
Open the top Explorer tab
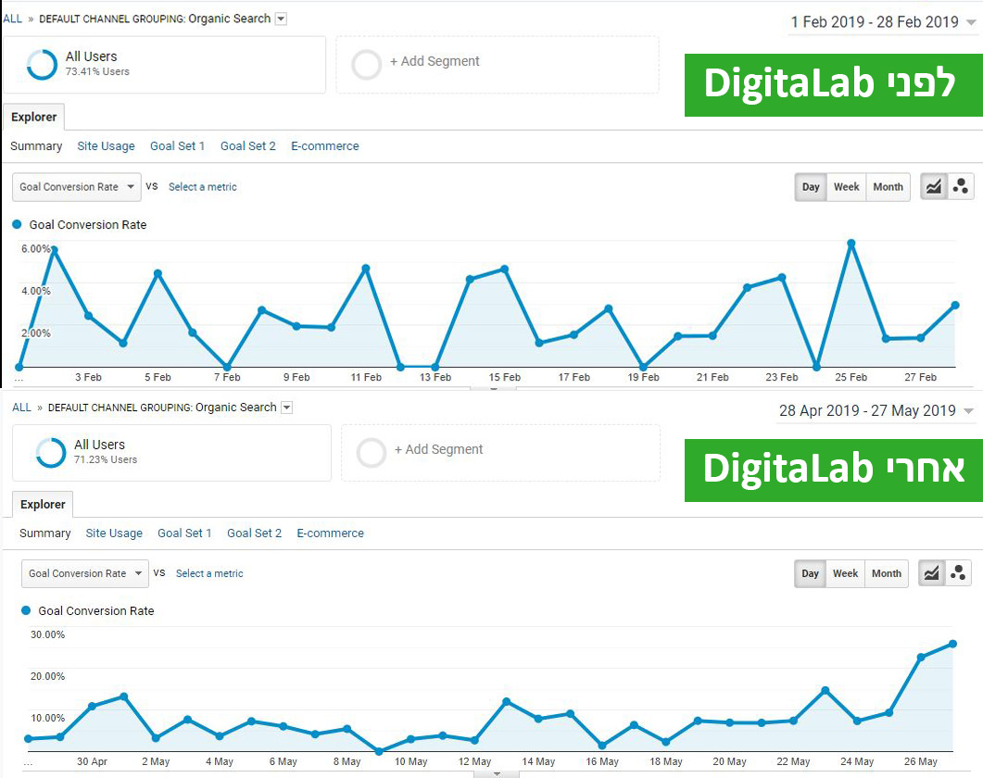click(34, 117)
